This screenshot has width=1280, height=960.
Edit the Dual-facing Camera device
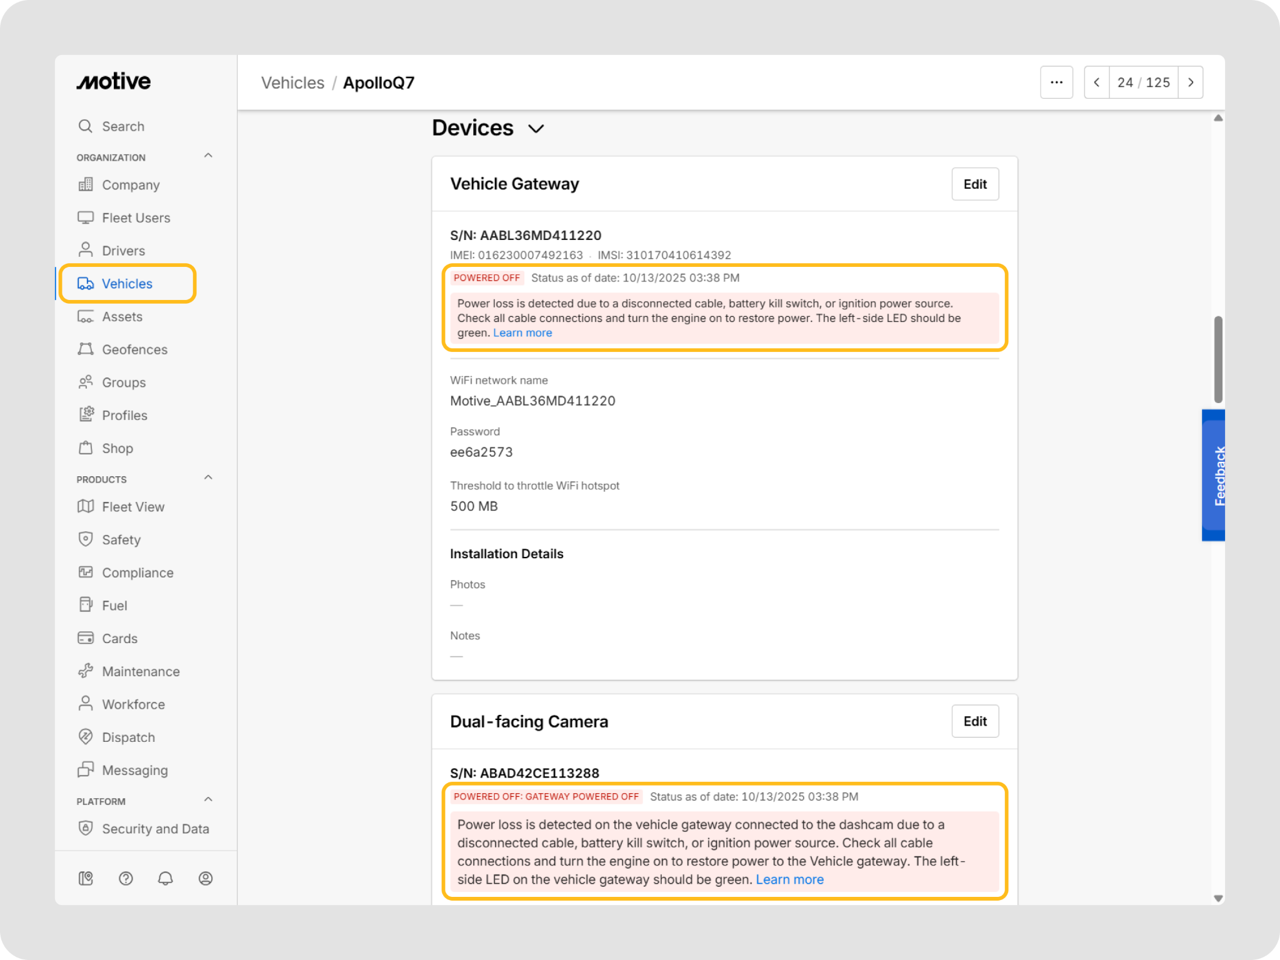click(x=974, y=722)
